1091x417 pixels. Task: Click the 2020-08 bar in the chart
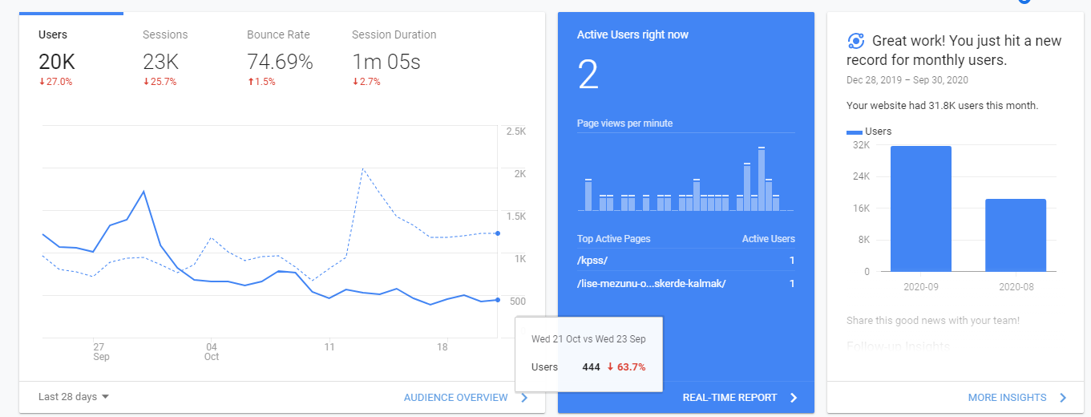1016,235
